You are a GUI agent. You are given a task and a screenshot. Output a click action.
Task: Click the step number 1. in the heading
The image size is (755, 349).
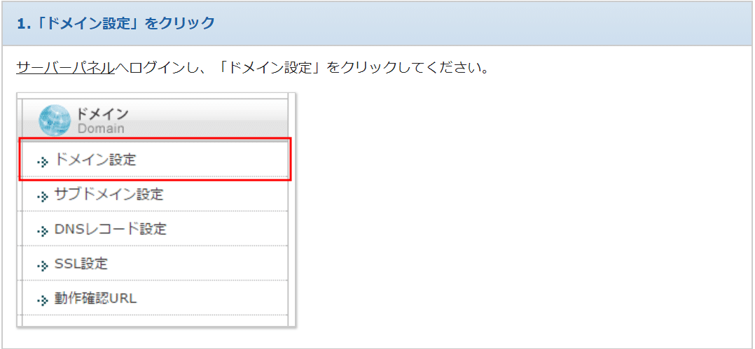point(23,23)
